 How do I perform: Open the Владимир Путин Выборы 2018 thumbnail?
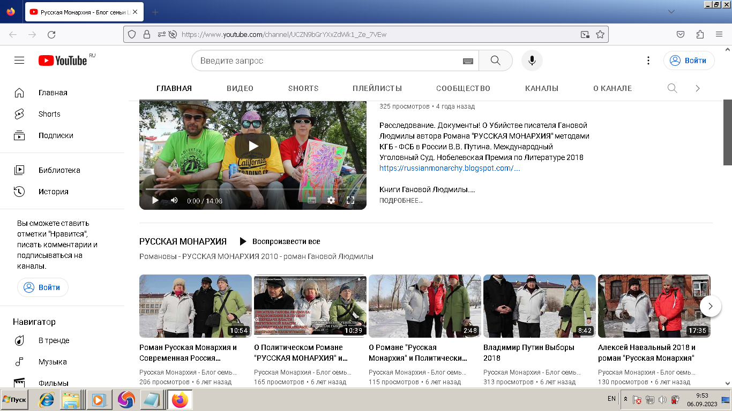click(539, 306)
